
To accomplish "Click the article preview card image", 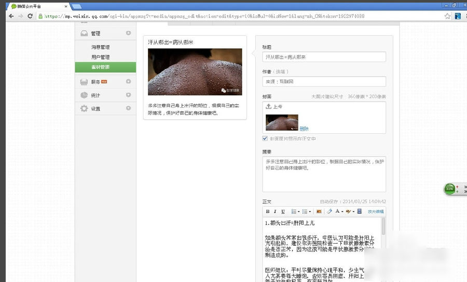I will coord(195,72).
